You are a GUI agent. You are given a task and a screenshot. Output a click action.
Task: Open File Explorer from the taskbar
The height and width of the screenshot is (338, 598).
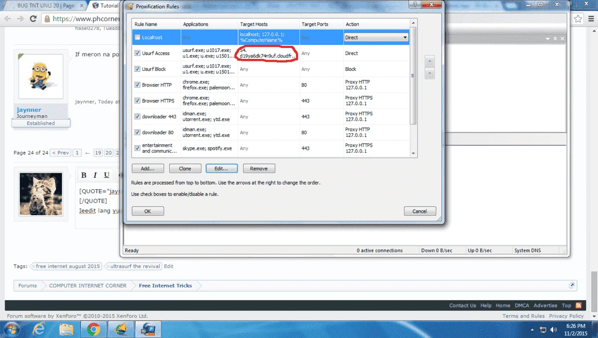point(66,329)
